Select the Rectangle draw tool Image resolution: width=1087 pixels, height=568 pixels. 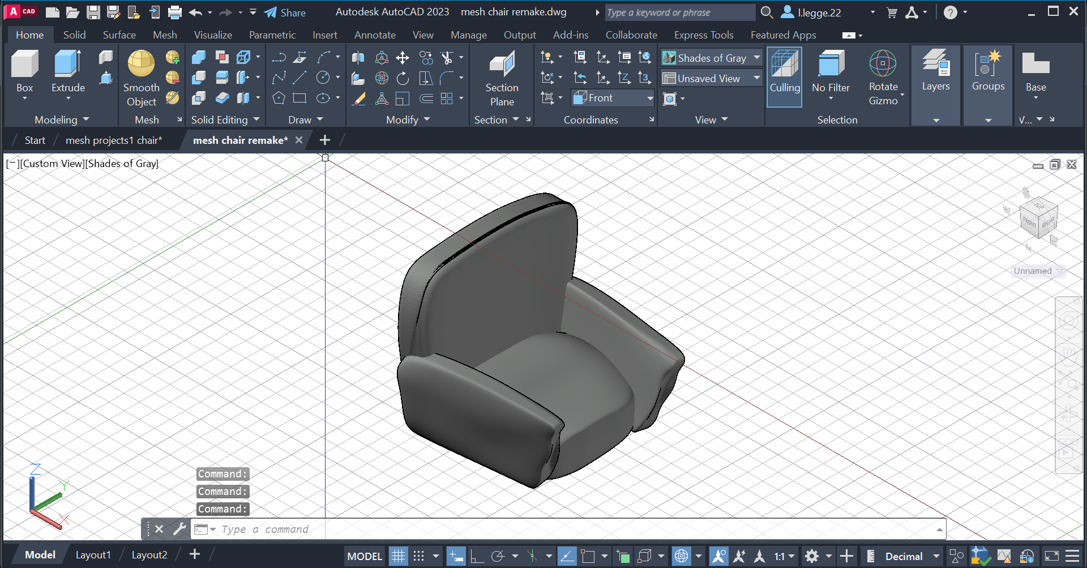click(x=300, y=98)
